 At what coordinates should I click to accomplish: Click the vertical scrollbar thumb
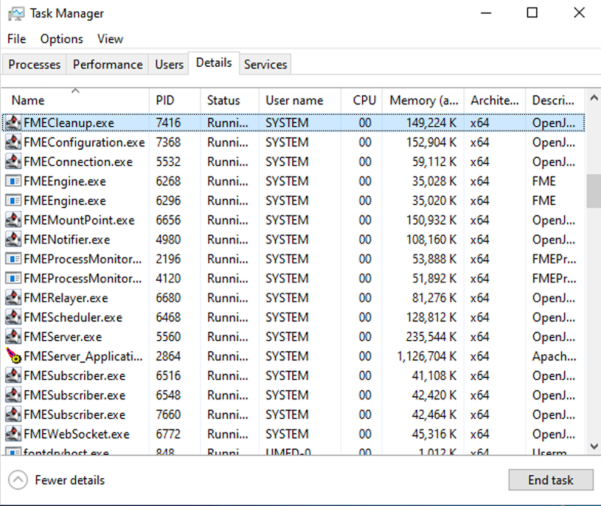pos(593,191)
